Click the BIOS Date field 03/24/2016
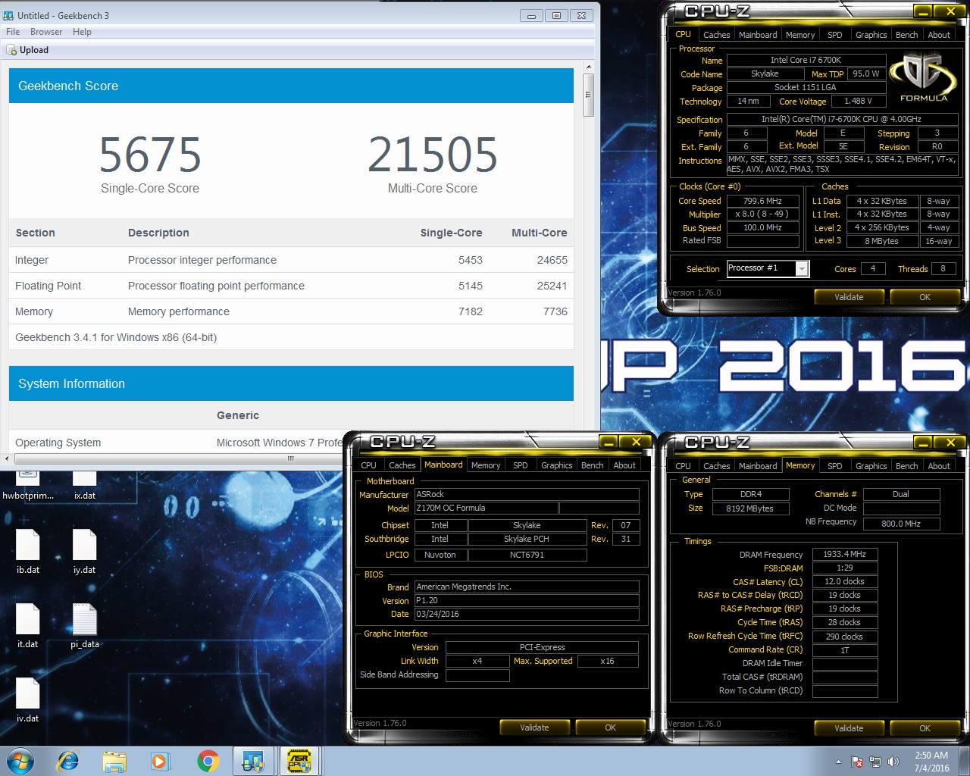Screen dimensions: 970x776 pos(527,614)
